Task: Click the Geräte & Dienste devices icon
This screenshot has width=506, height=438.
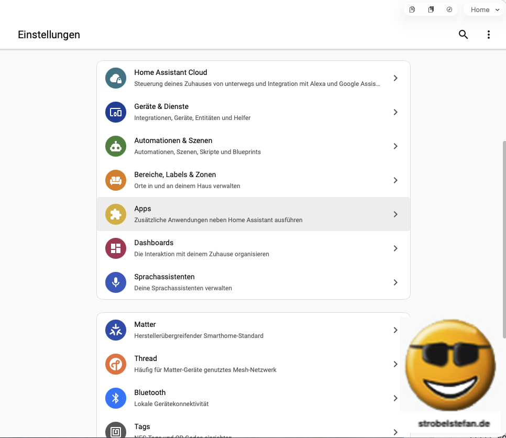Action: click(x=116, y=112)
